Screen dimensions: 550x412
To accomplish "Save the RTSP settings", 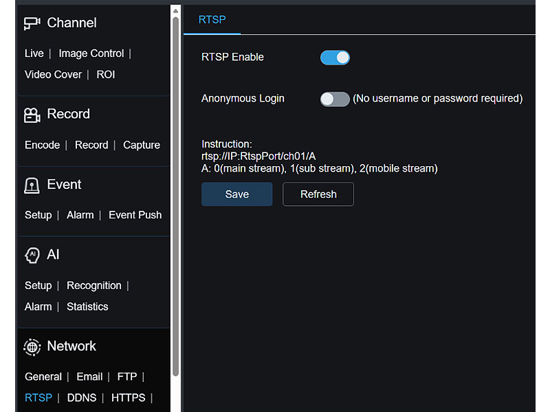I will [236, 194].
